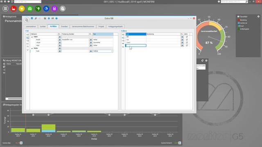The image size is (262, 147).
Task: Collapse the Kulör group in field tree
Action: [32, 48]
